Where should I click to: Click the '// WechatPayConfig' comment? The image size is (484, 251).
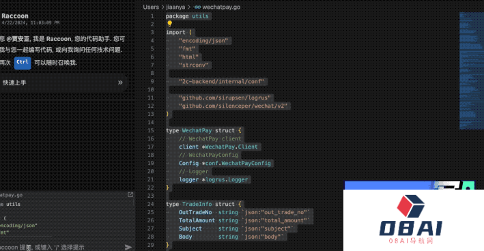208,155
